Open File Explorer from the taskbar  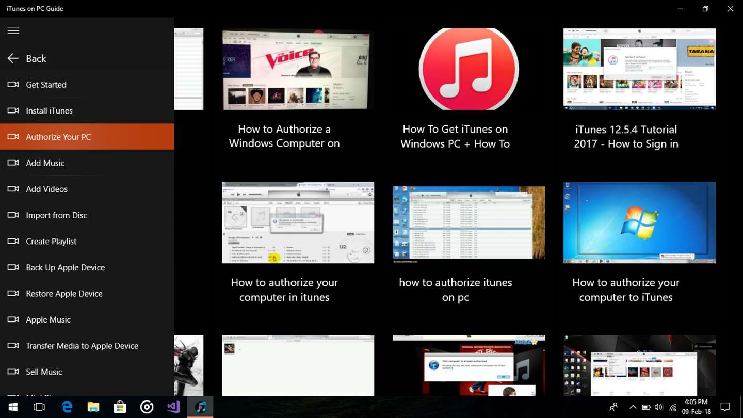(93, 407)
